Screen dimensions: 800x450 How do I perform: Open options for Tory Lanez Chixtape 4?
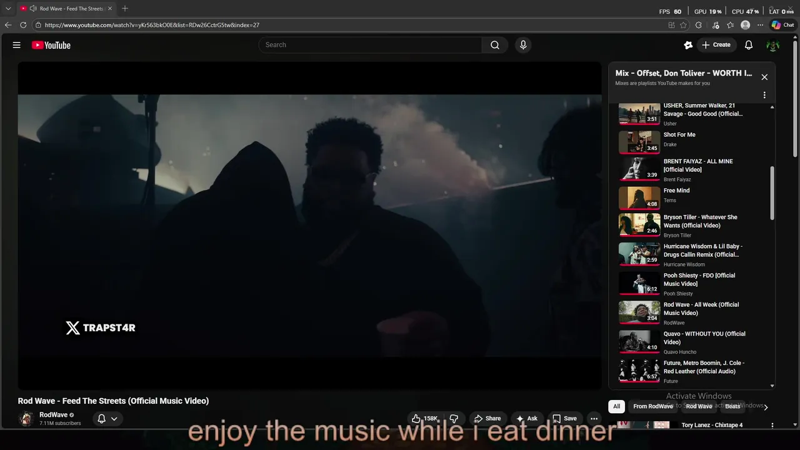(x=772, y=426)
